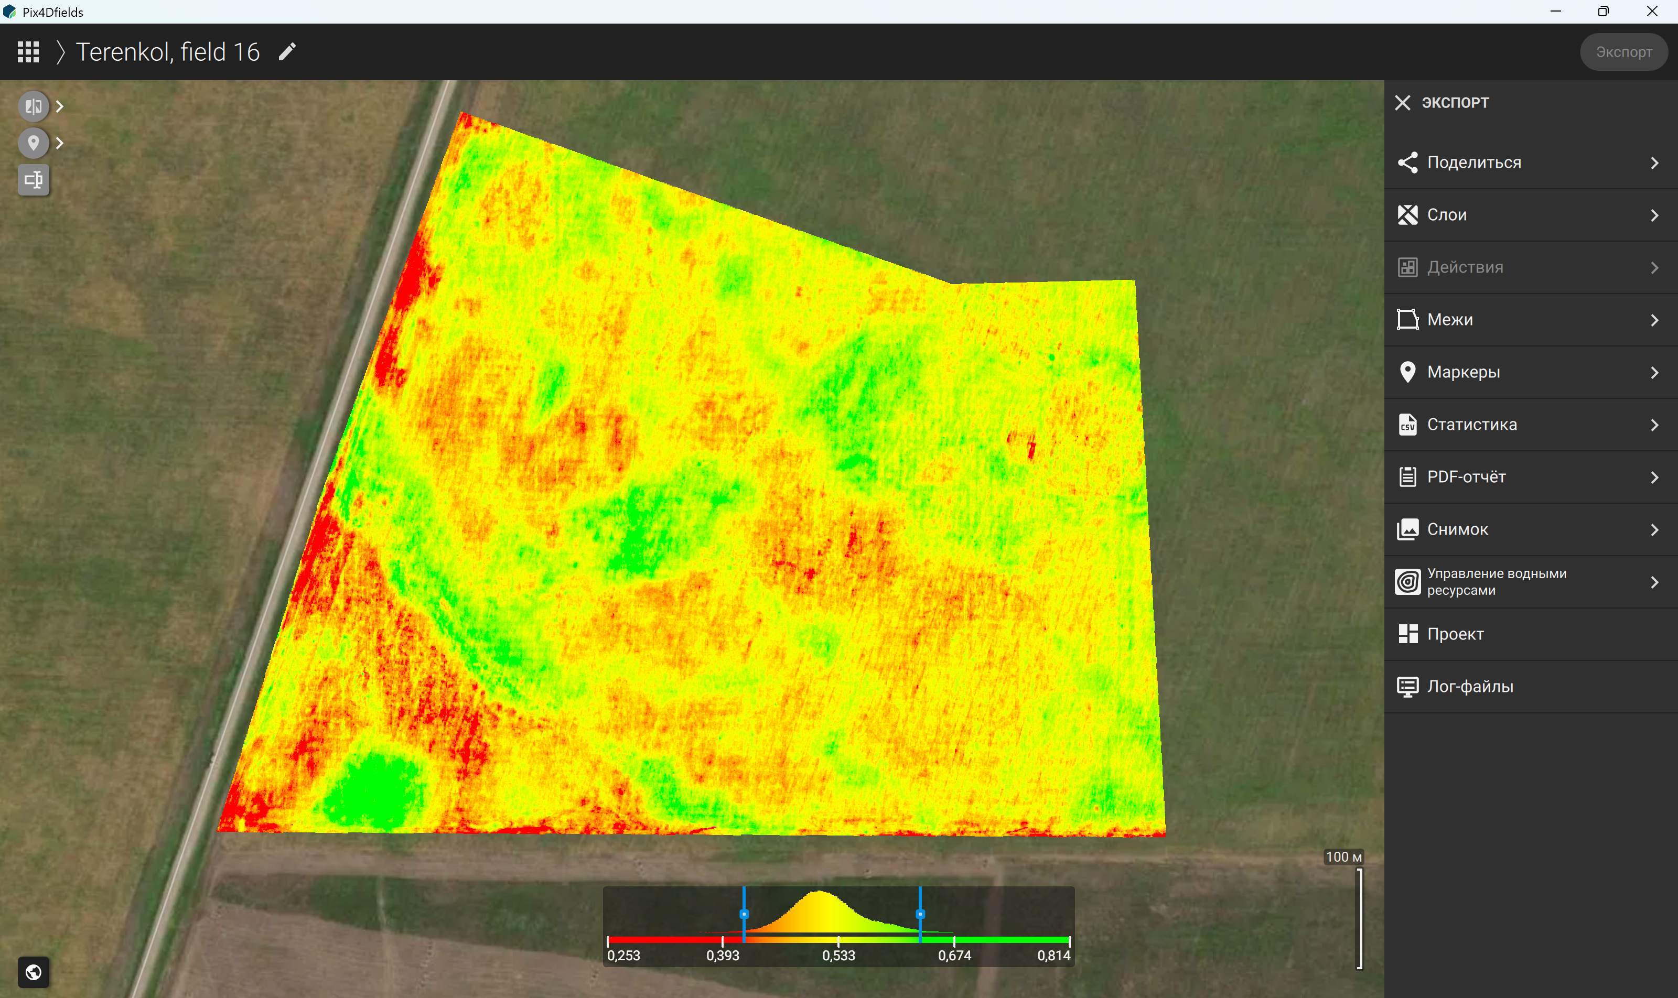Viewport: 1678px width, 998px height.
Task: Select Управление водными ресурсами entry
Action: click(1531, 582)
